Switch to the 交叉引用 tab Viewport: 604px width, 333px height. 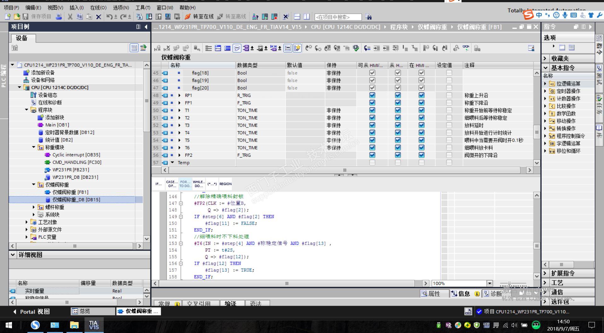198,303
